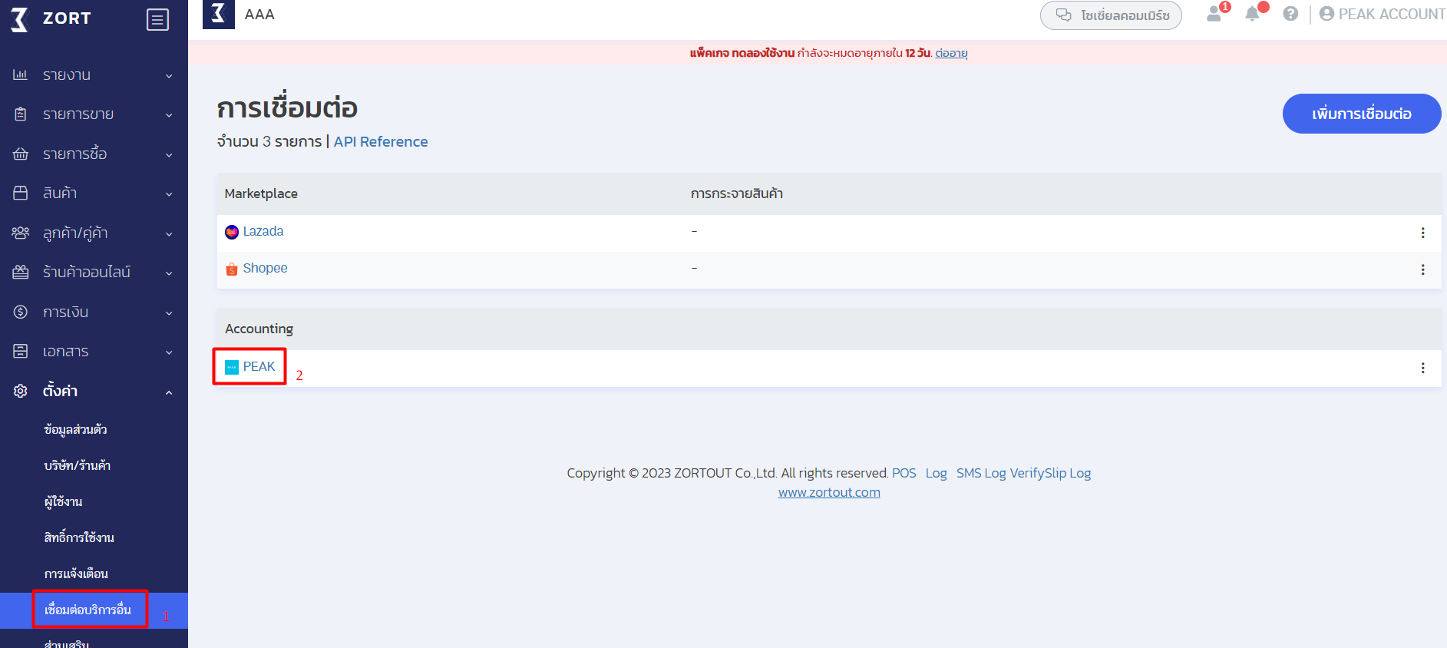Open the ผู้ใช้งาน settings submenu item

tap(64, 502)
